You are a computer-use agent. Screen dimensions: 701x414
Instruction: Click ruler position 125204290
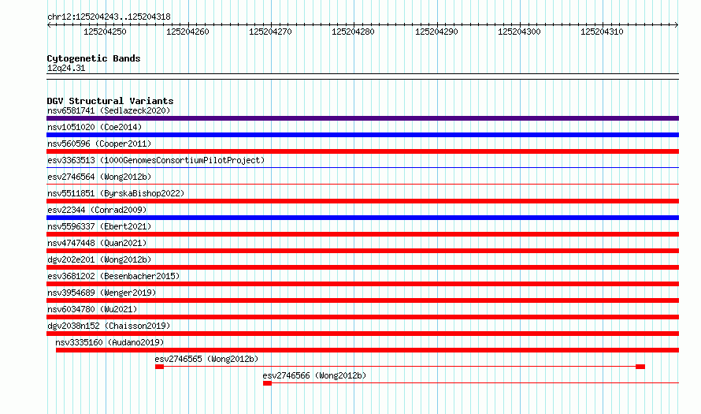pyautogui.click(x=437, y=32)
